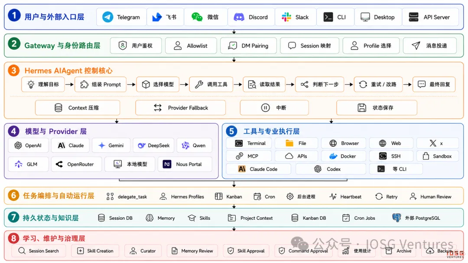Click the Slack logo icon
468x263 pixels.
pos(286,17)
